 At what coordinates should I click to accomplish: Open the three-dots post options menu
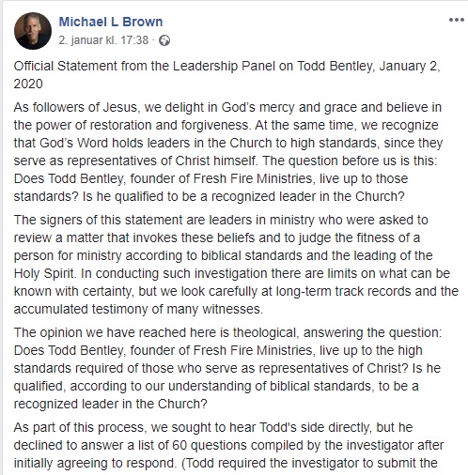point(456,20)
